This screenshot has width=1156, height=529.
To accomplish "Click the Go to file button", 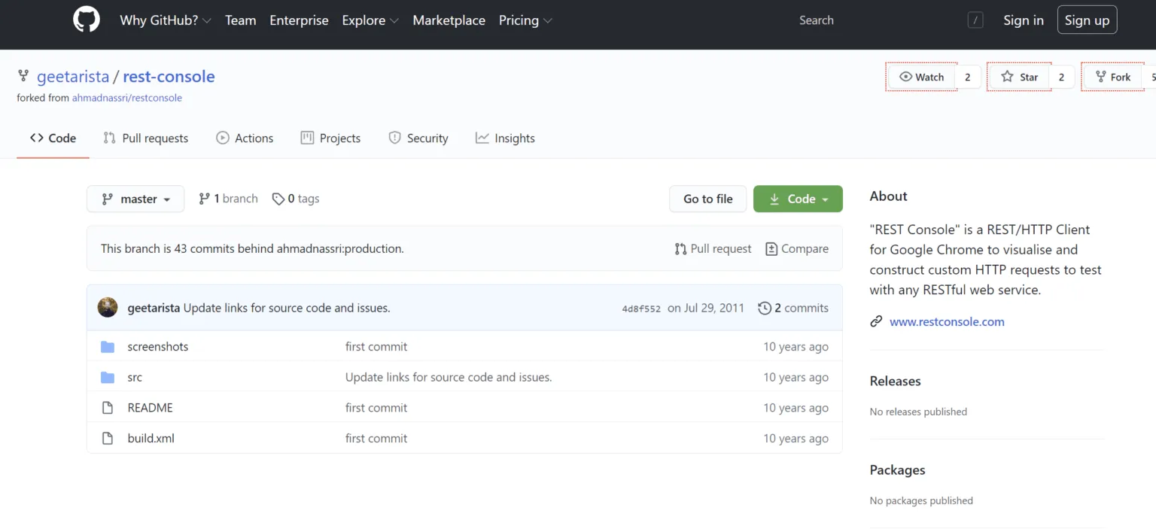I will coord(707,199).
